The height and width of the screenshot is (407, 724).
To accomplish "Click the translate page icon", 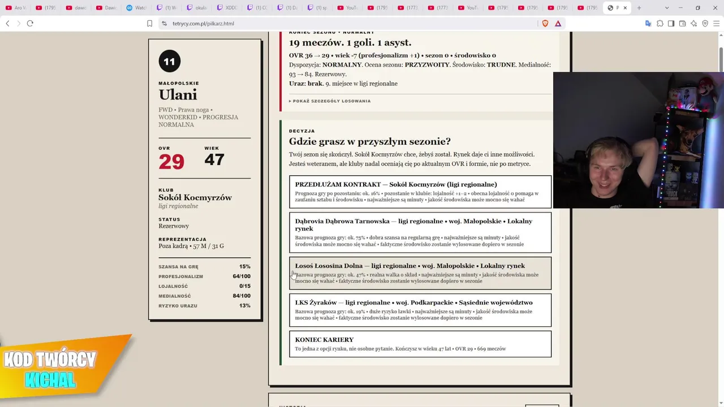I will point(648,23).
